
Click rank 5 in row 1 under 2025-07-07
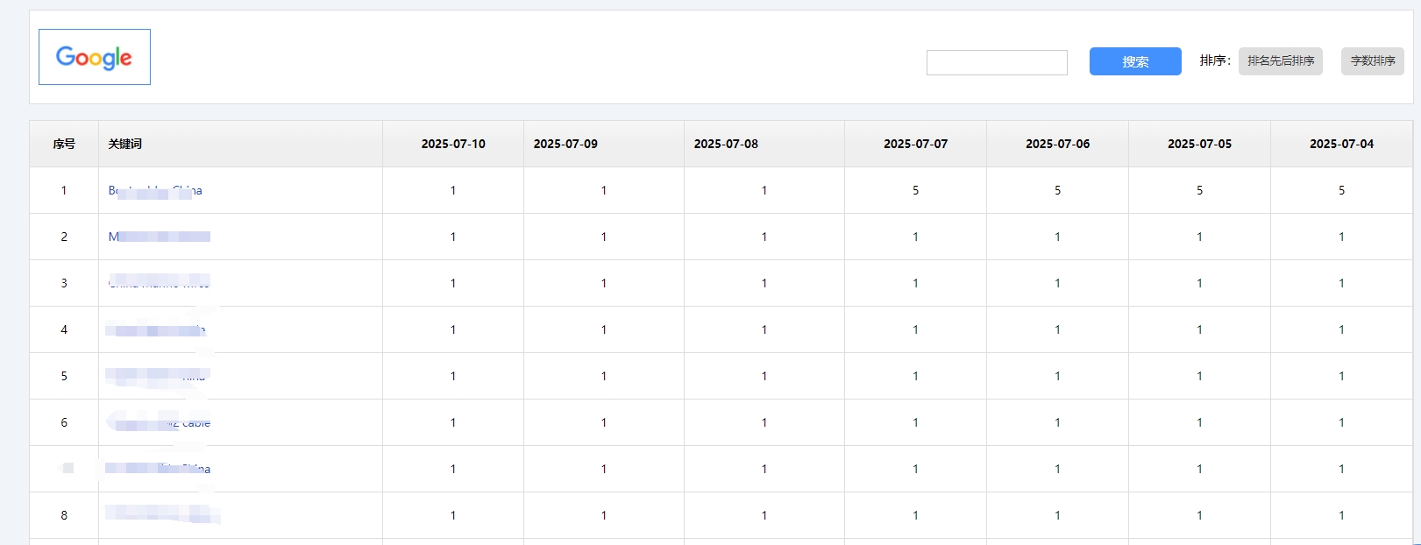coord(915,190)
